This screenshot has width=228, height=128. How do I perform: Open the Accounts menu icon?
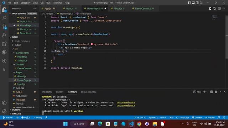pyautogui.click(x=4, y=103)
